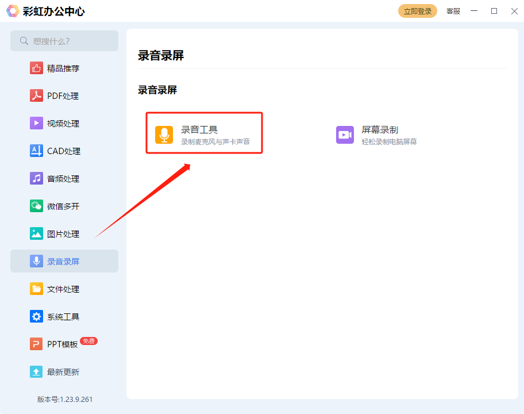Open 最新更新 sidebar label

point(63,372)
